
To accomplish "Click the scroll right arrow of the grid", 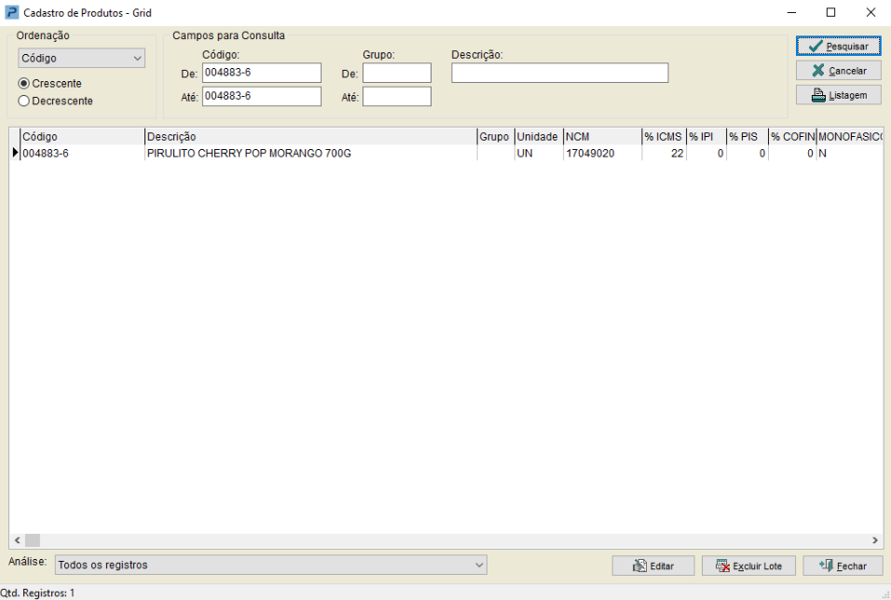I will [x=875, y=540].
